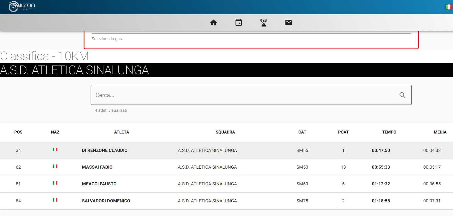
Task: Click Italian flag in Massai Fabio row
Action: click(x=55, y=166)
